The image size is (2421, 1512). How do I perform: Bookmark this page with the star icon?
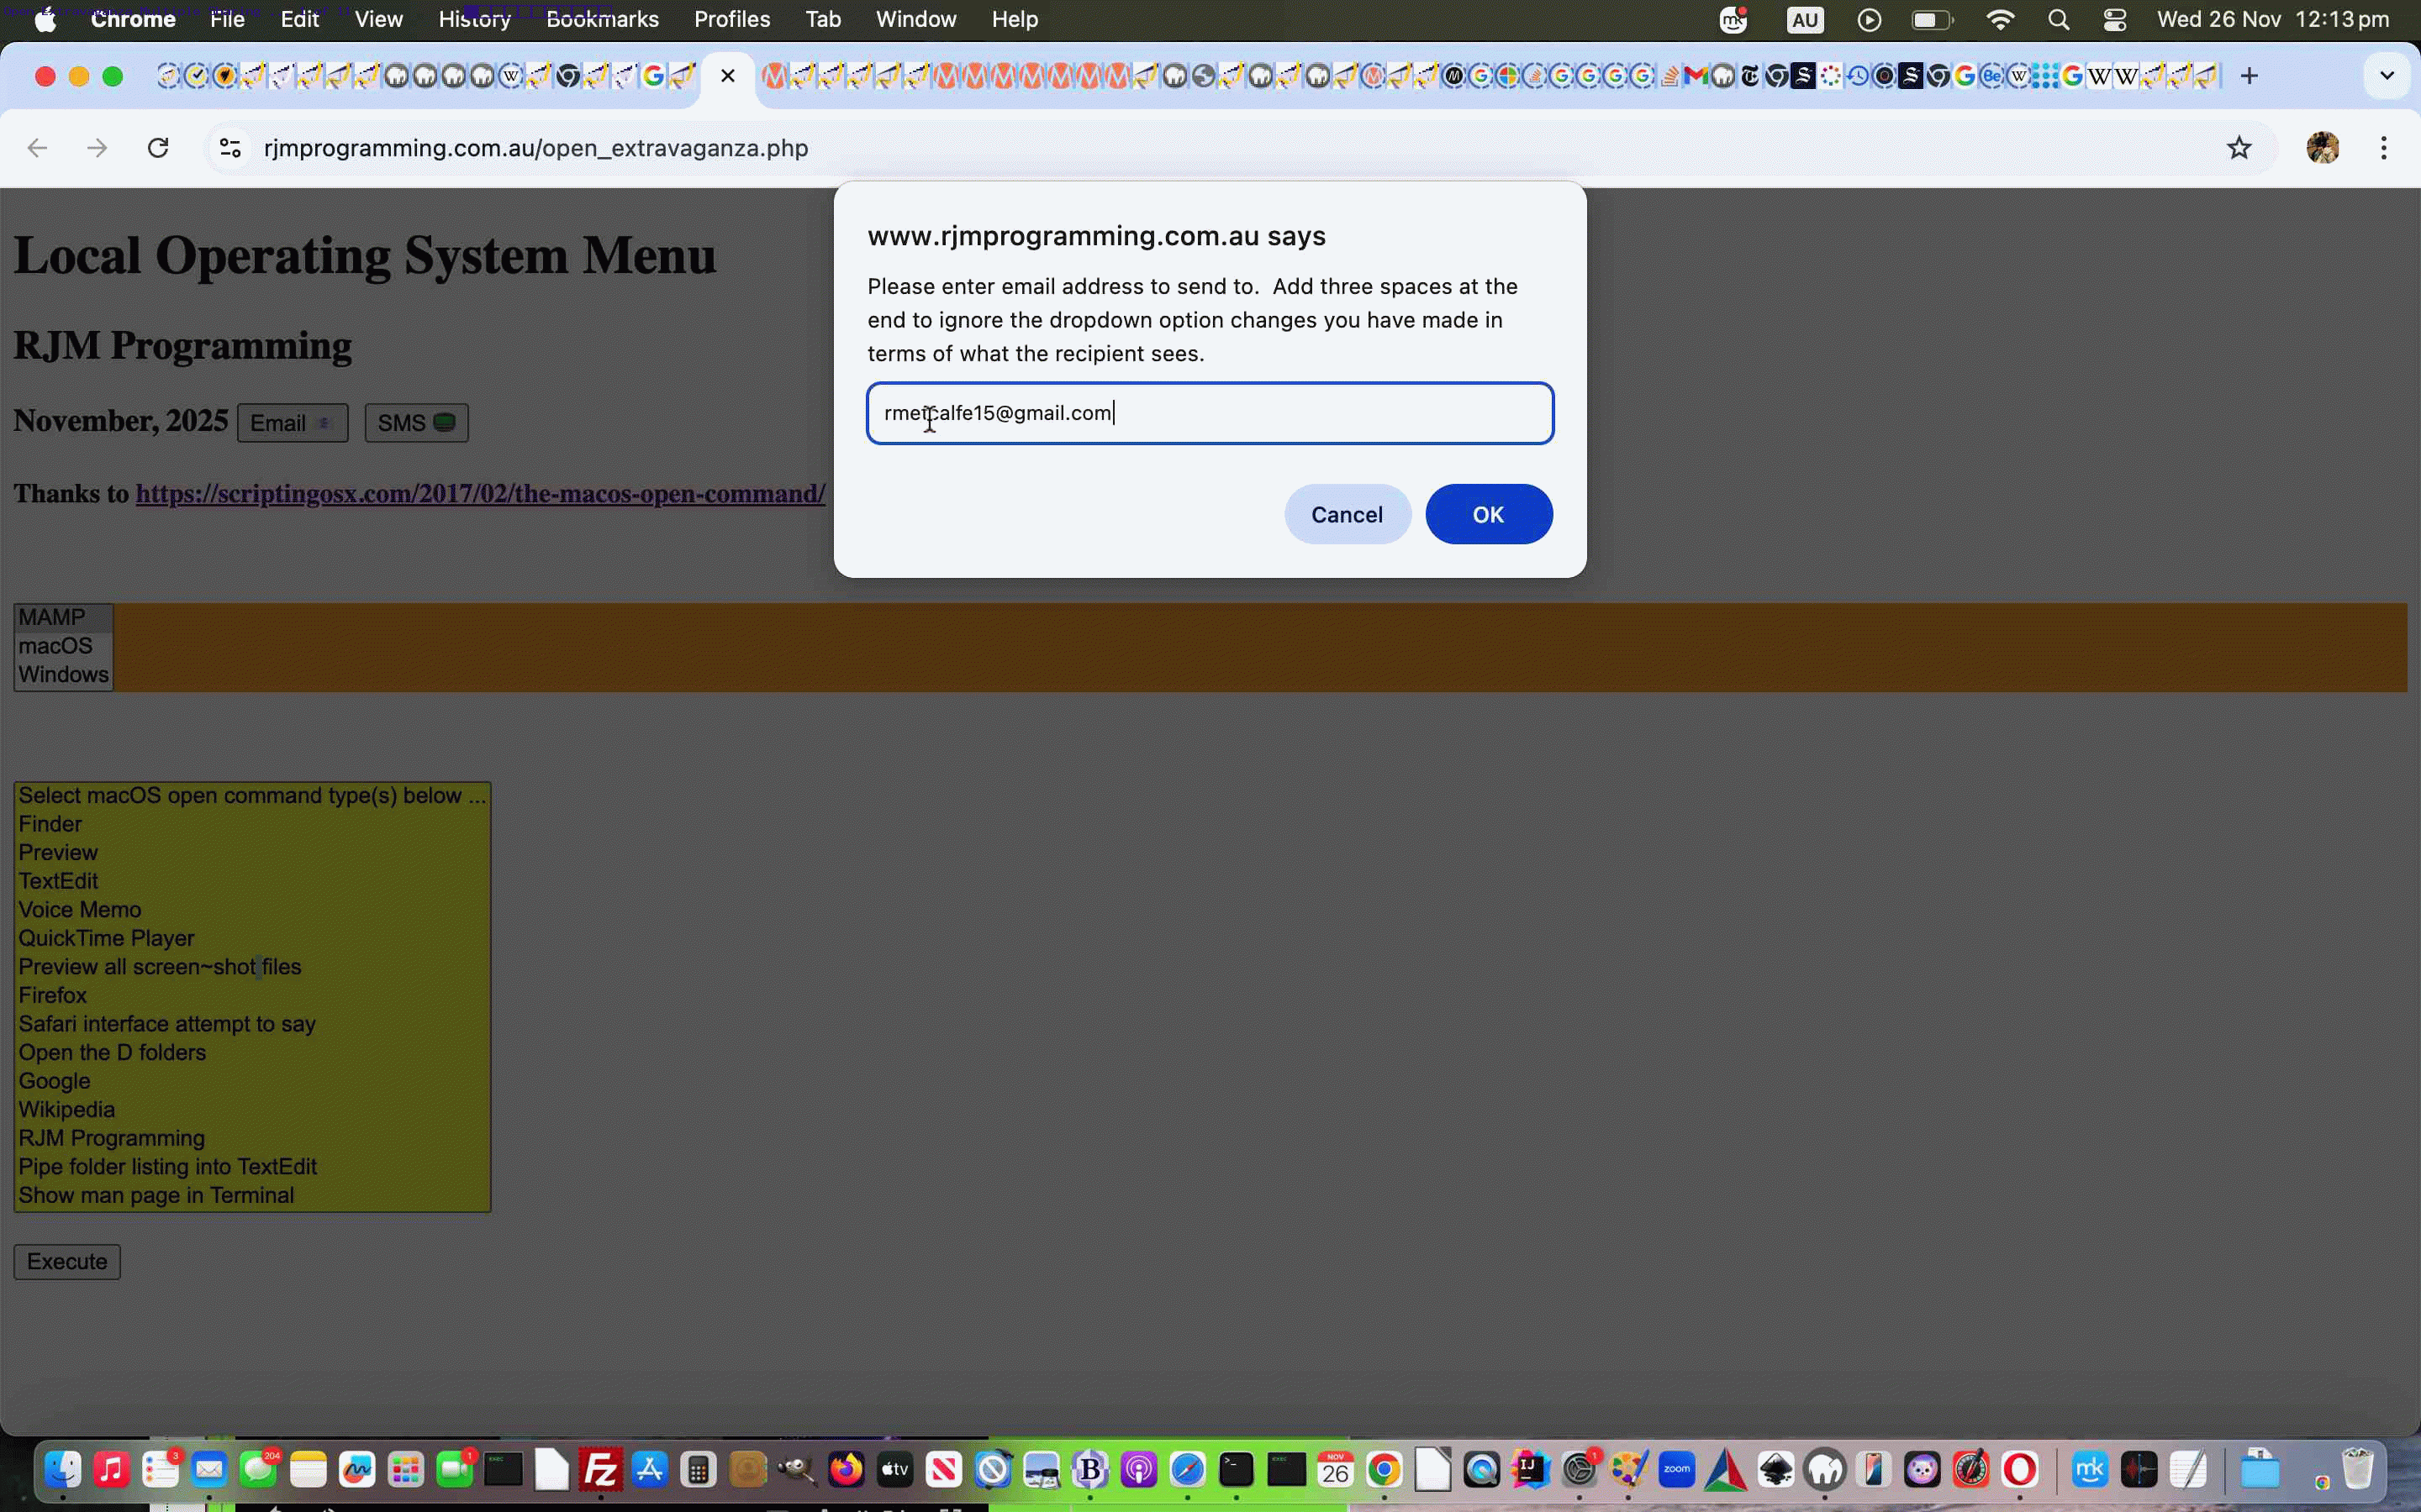(2238, 148)
